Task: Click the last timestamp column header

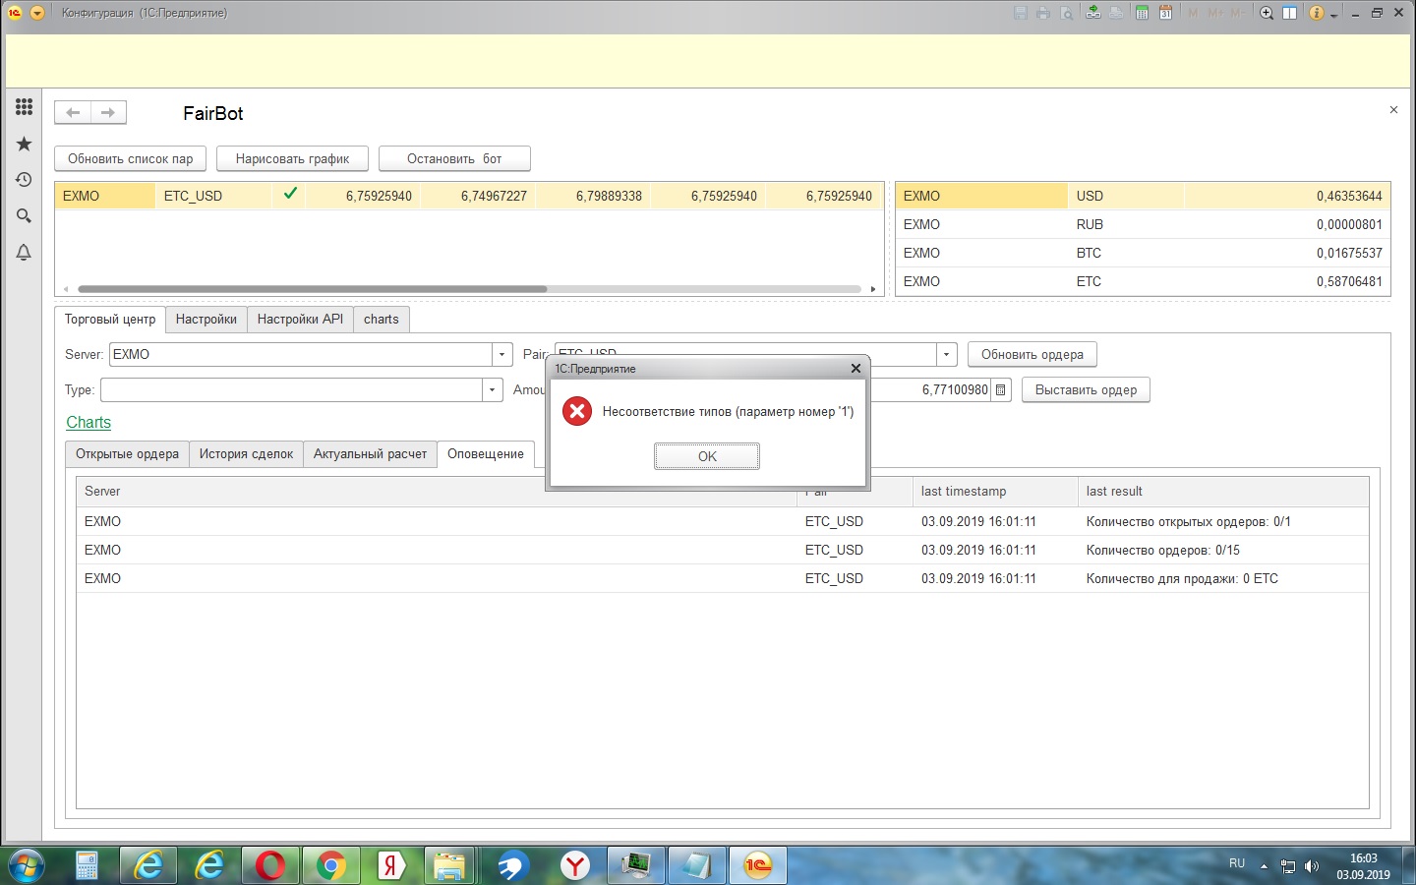Action: coord(995,491)
